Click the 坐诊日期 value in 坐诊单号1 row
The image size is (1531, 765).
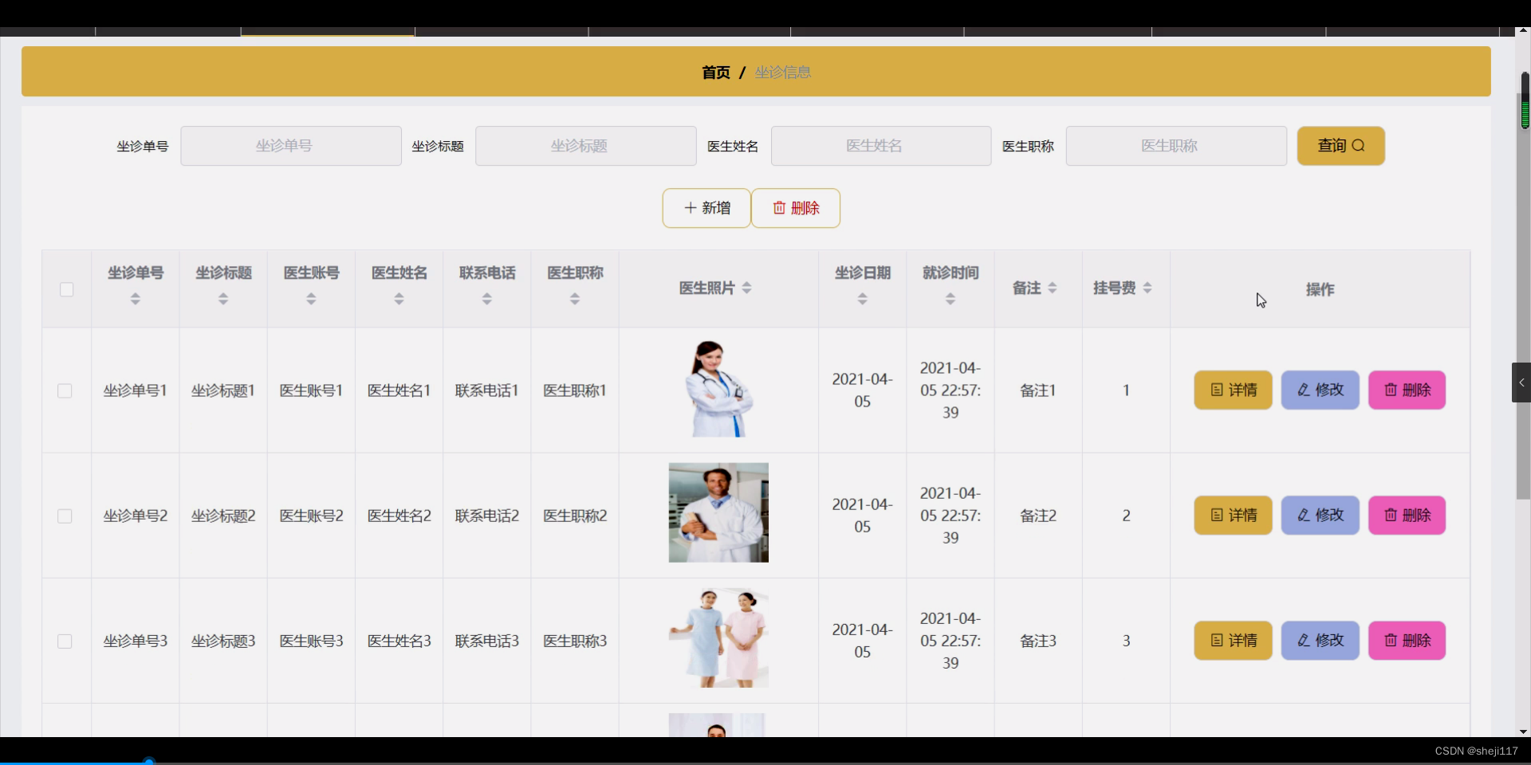862,390
